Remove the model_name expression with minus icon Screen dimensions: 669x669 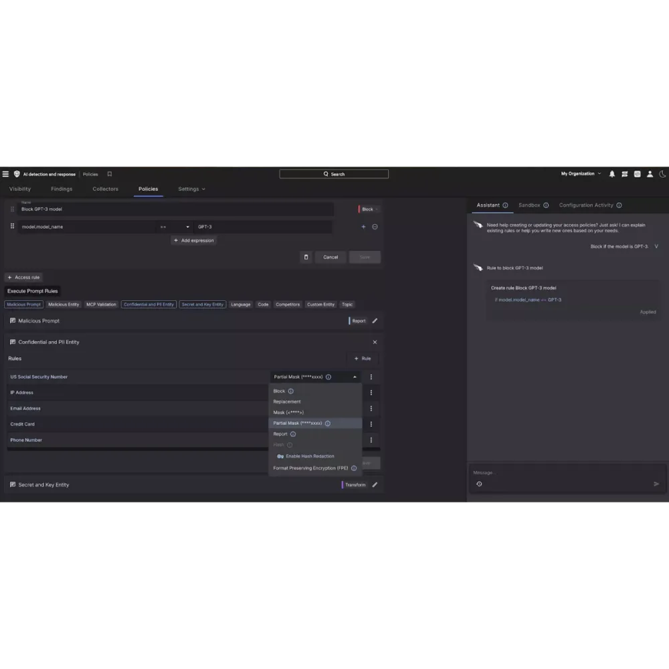click(x=375, y=227)
